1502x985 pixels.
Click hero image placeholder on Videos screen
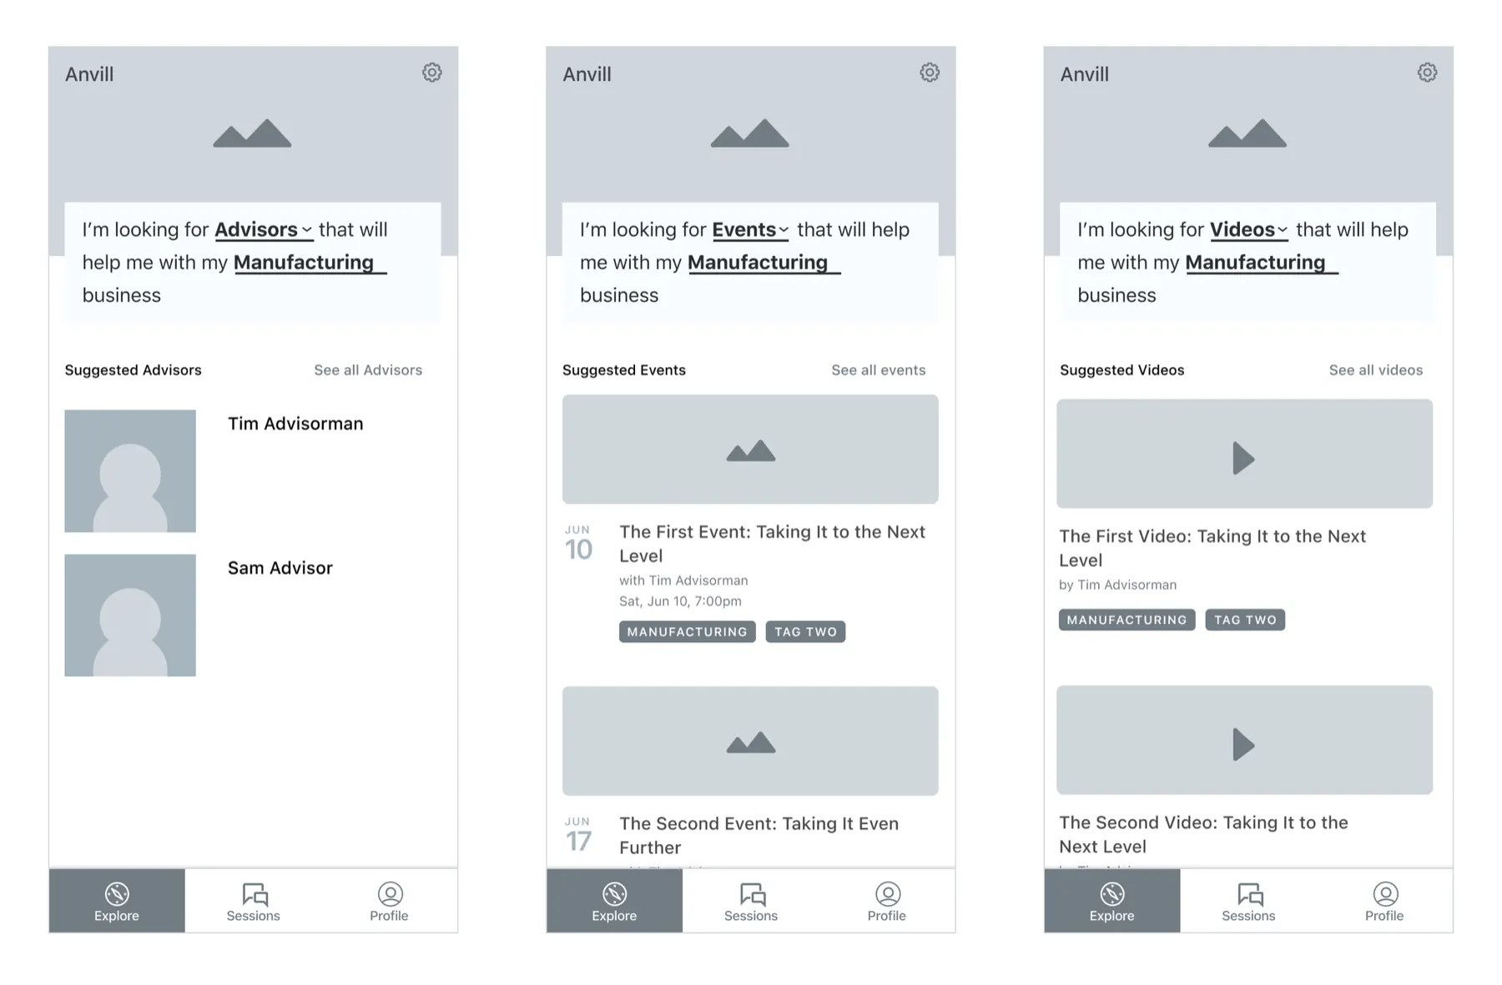click(x=1247, y=133)
